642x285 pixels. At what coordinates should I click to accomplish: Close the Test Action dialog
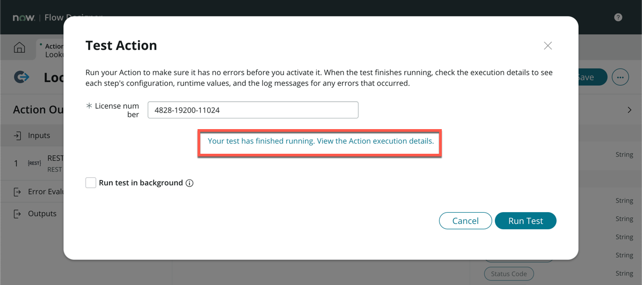(548, 46)
